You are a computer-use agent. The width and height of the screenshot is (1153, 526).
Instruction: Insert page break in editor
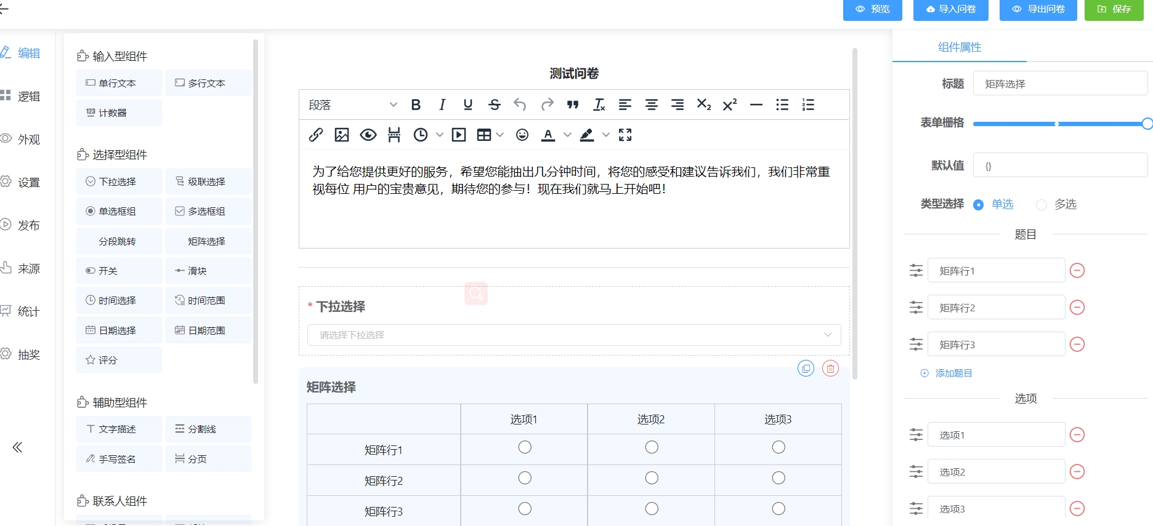[394, 135]
